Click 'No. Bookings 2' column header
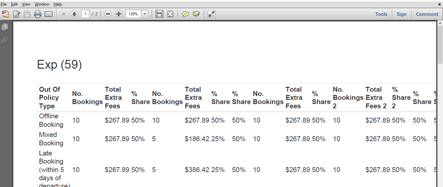443x187 pixels. (348, 98)
